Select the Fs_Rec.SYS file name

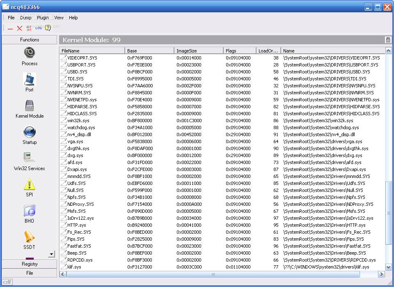coord(79,232)
